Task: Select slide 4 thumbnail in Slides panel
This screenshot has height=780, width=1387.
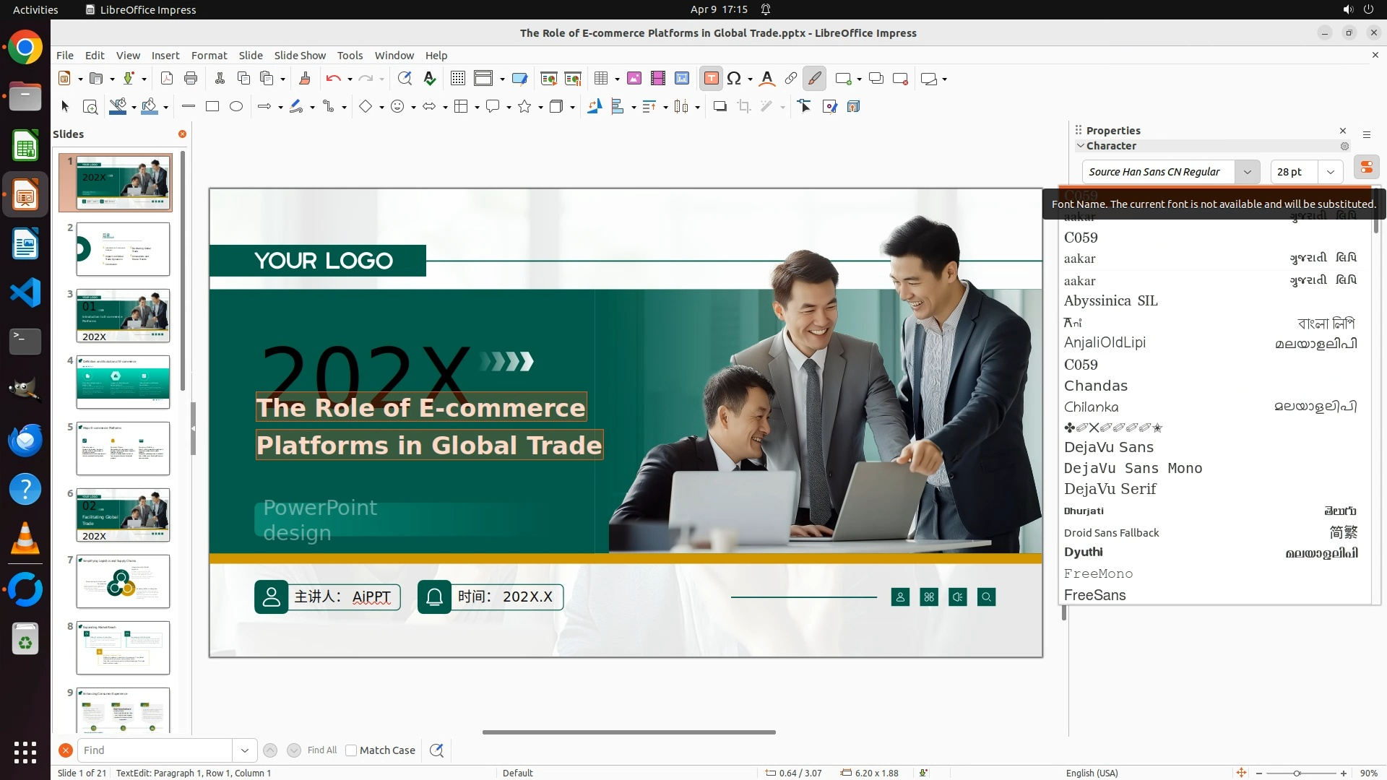Action: [x=123, y=382]
